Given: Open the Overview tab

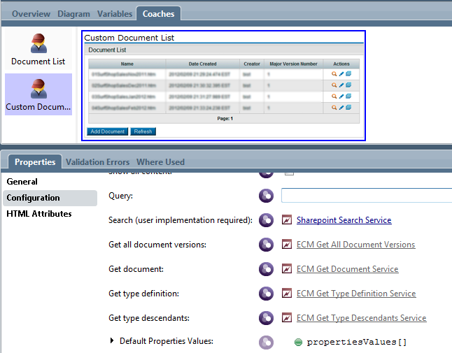Looking at the screenshot, I should [31, 14].
